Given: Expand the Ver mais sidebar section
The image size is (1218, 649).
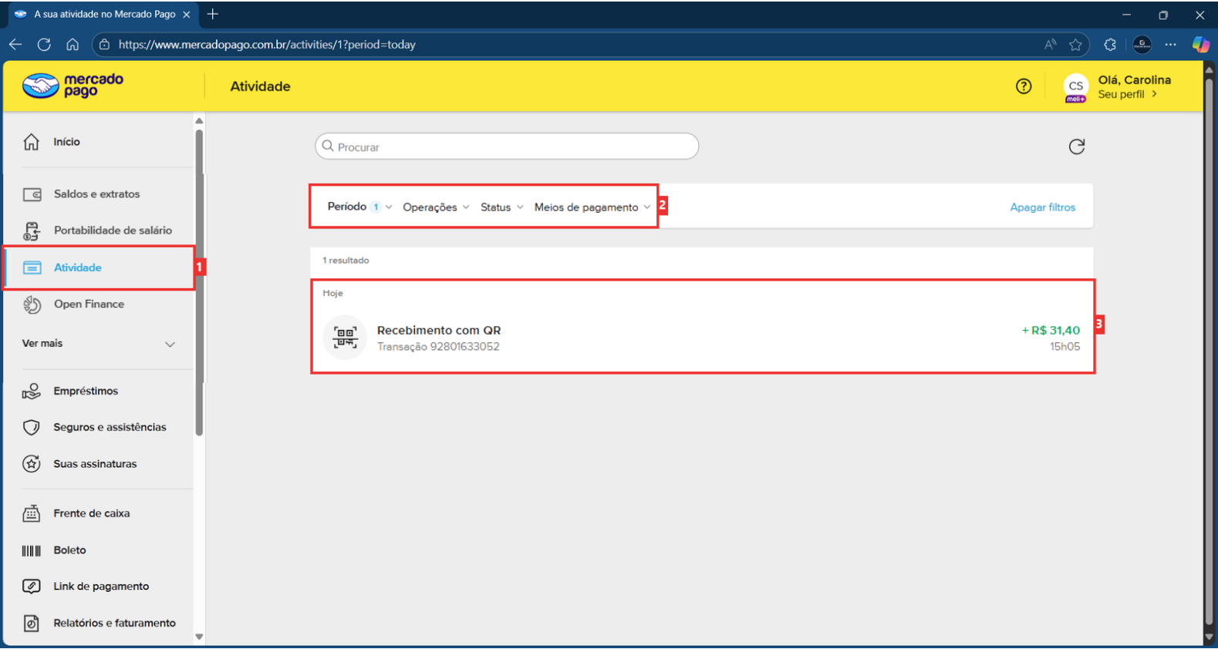Looking at the screenshot, I should [x=99, y=344].
